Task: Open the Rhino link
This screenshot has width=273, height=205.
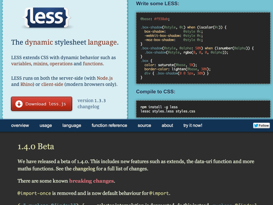Action: pyautogui.click(x=26, y=84)
